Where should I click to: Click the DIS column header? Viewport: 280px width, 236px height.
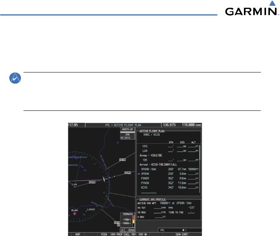pos(182,142)
